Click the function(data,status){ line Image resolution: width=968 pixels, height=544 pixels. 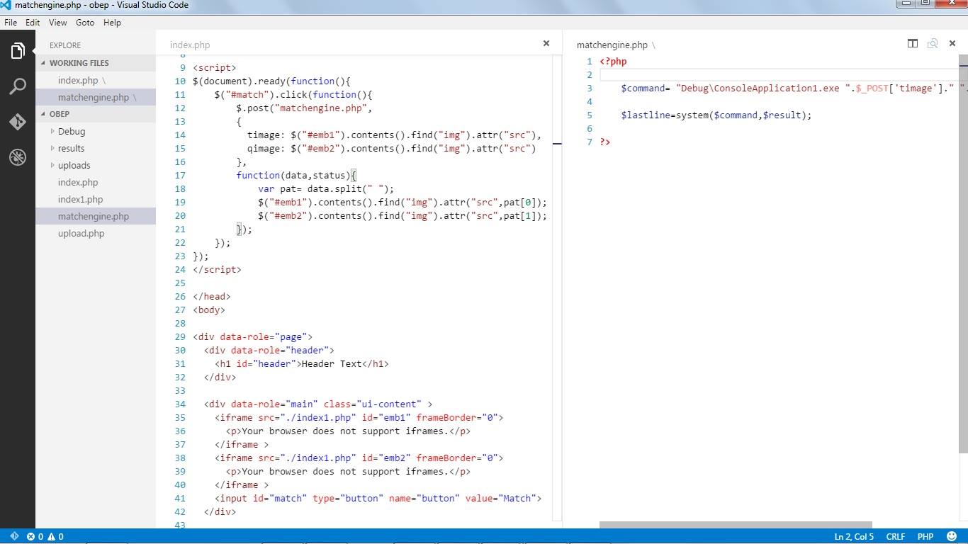pos(296,175)
